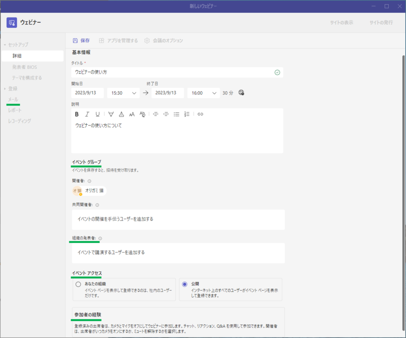Insert a bulleted list in description
Viewport: 406px width, 338px height.
[177, 114]
